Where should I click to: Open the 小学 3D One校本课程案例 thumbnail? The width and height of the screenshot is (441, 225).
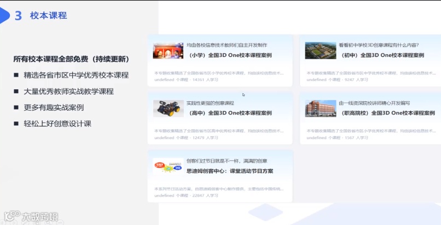point(168,50)
